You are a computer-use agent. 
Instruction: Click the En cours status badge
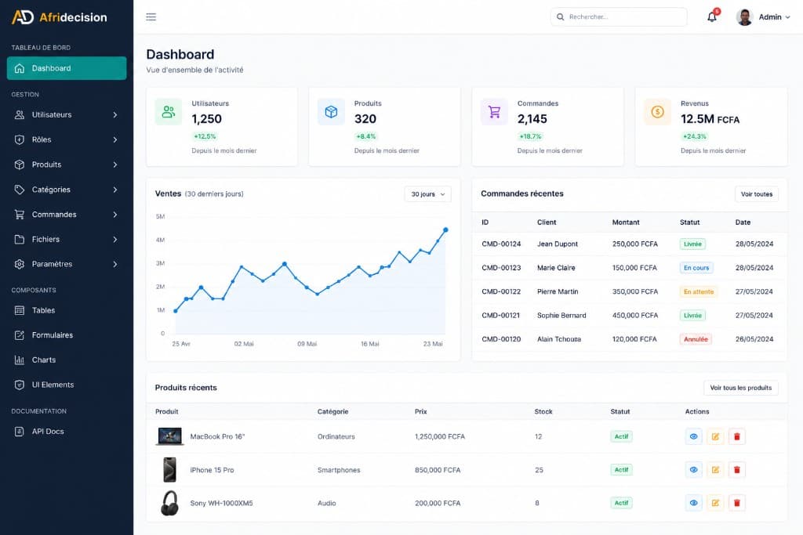coord(696,268)
